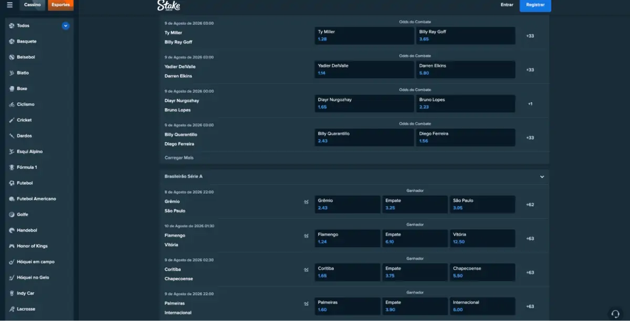Click Carregar Mais to load more

point(179,157)
